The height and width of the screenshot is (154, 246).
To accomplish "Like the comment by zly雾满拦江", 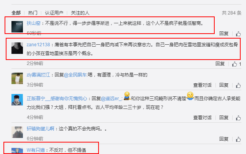I will [x=238, y=85].
